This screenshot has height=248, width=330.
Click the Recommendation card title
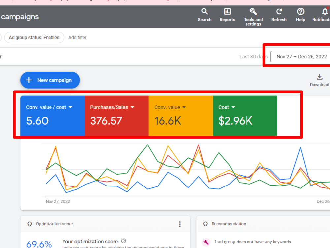tap(229, 224)
